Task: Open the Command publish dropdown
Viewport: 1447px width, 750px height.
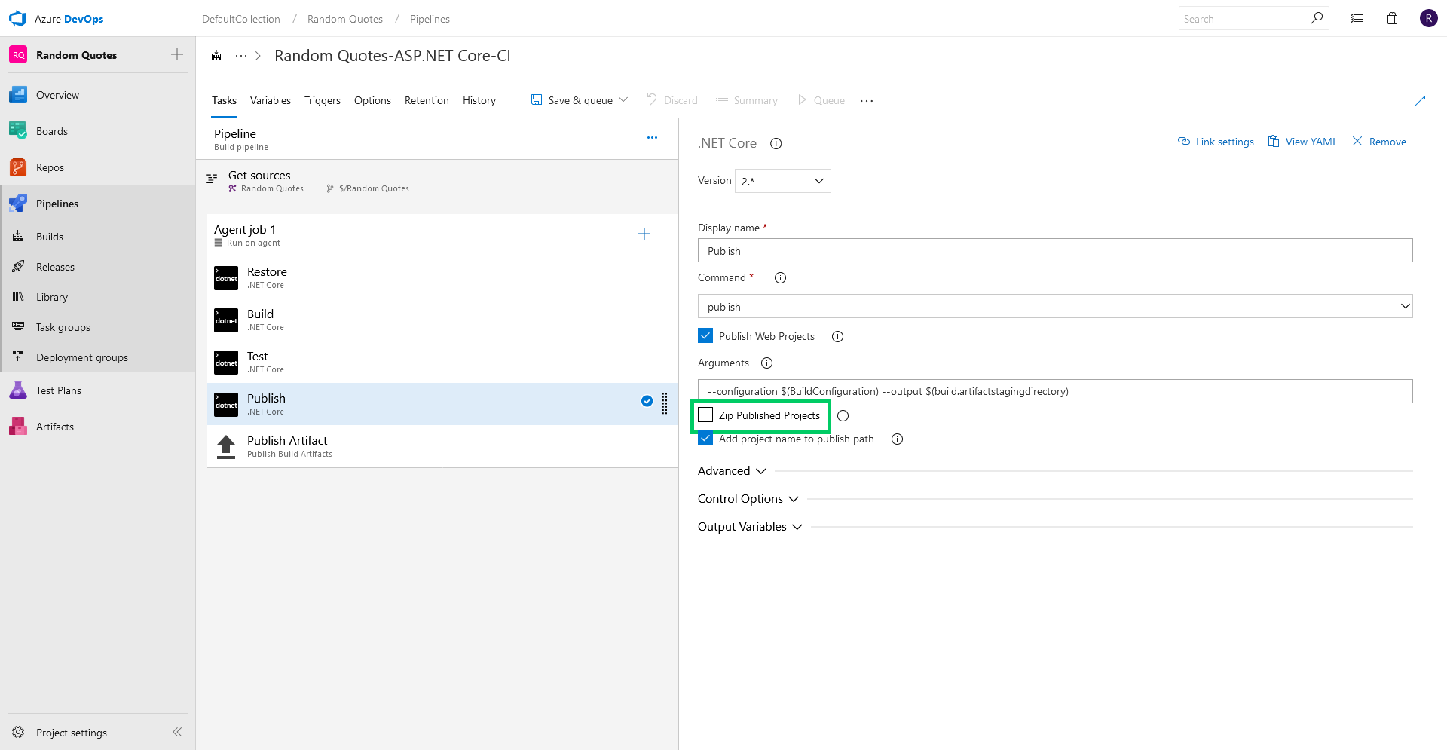Action: tap(1055, 306)
